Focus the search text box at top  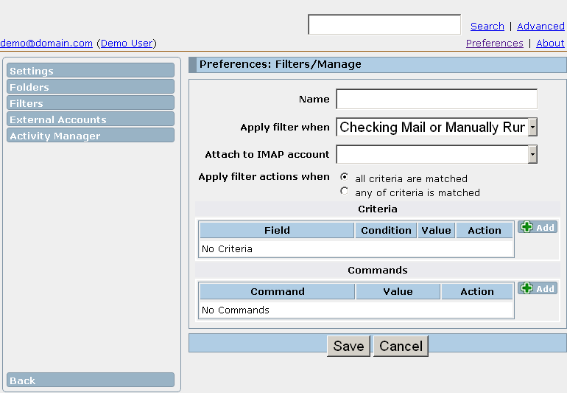click(384, 24)
